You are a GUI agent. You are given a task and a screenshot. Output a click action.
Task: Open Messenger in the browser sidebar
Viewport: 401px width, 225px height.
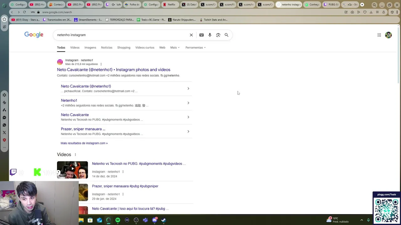[4, 117]
